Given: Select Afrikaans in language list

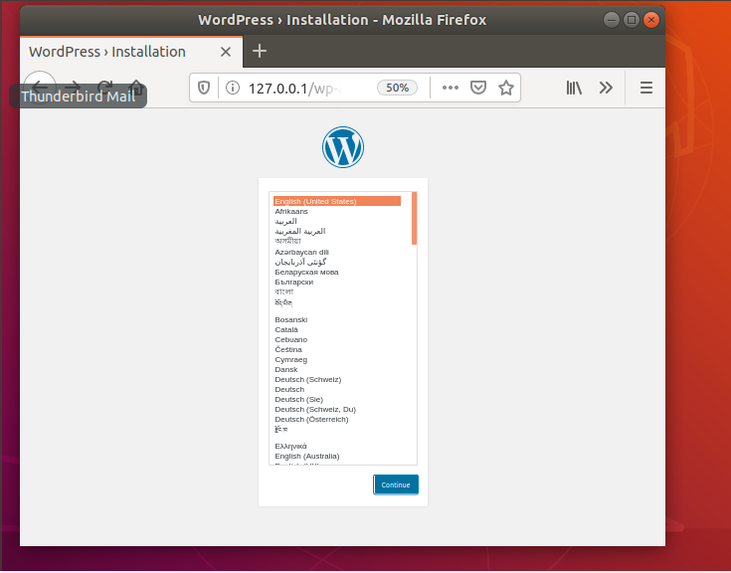Looking at the screenshot, I should click(337, 211).
